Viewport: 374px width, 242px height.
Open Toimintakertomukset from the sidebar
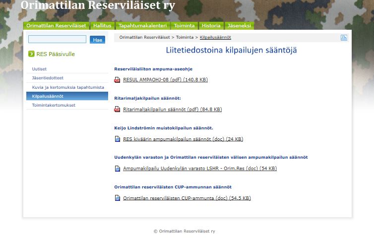point(52,105)
